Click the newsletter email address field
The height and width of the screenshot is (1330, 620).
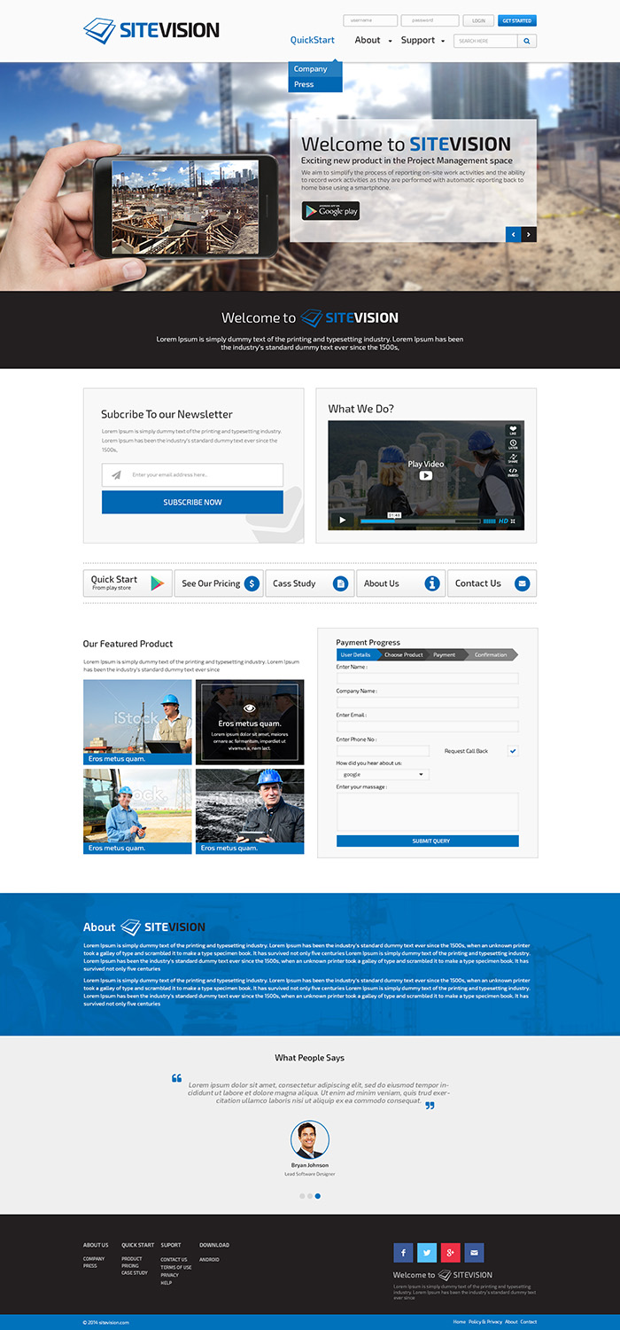coord(192,474)
